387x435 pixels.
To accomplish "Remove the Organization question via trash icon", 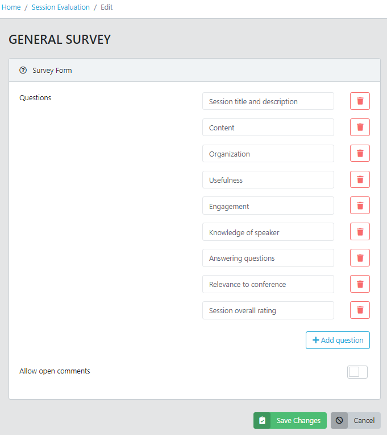I will [360, 154].
